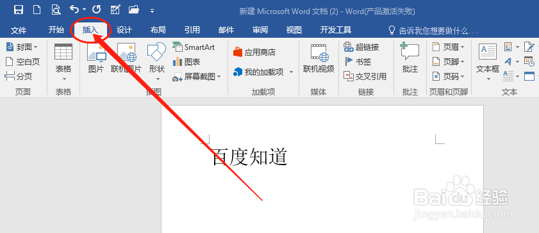Open the 封面 (Cover Page) dropdown
This screenshot has width=539, height=233.
22,47
